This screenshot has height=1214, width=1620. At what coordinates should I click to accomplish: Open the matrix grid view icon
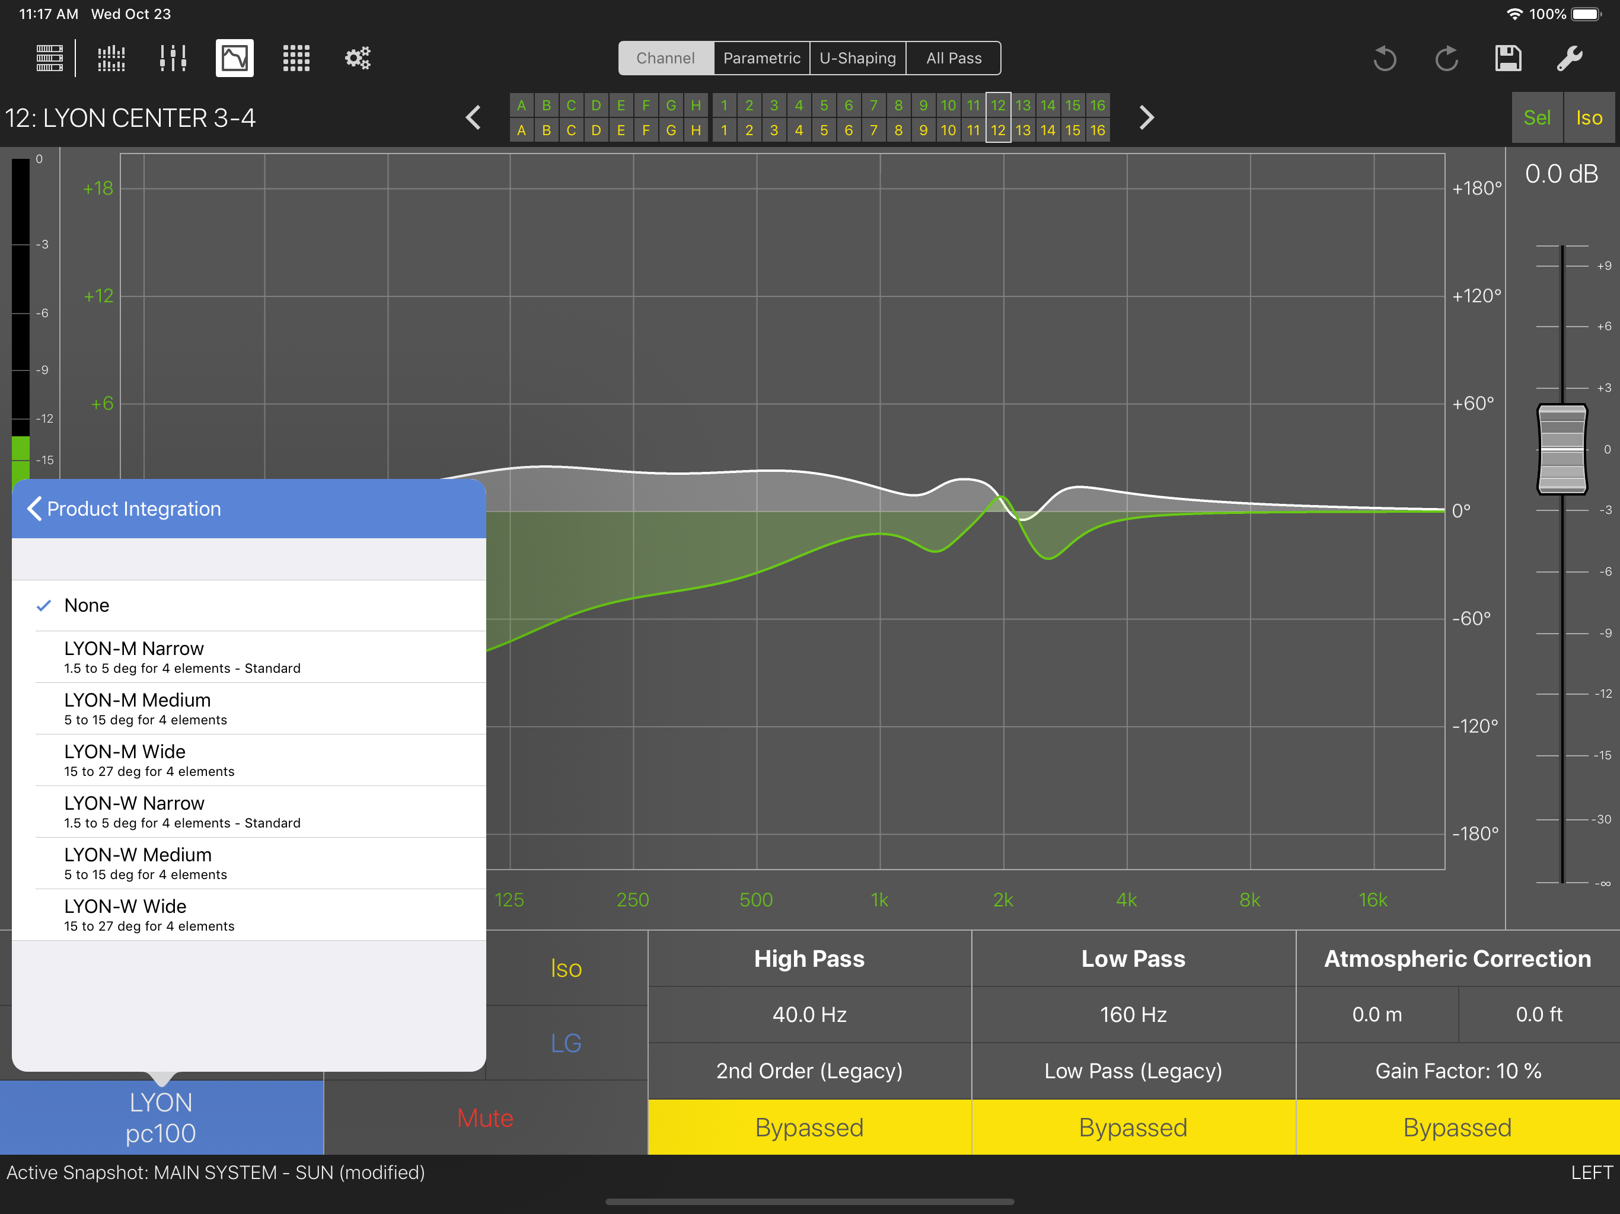(x=296, y=58)
